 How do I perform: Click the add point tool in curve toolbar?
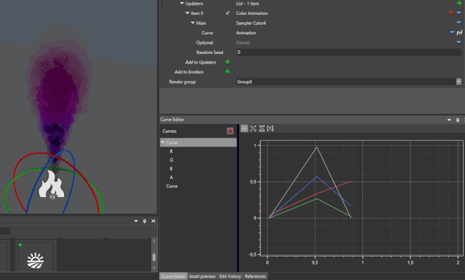pos(244,128)
